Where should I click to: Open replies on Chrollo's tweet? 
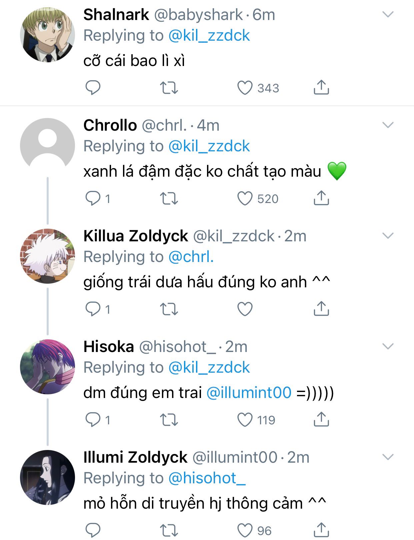[x=93, y=198]
